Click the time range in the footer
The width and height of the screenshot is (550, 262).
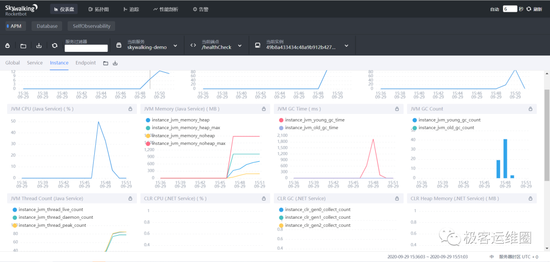pos(428,257)
